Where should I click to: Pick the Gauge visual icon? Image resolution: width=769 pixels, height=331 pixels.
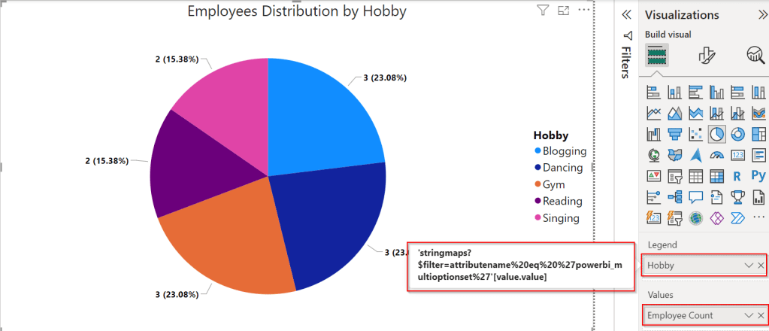tap(716, 155)
